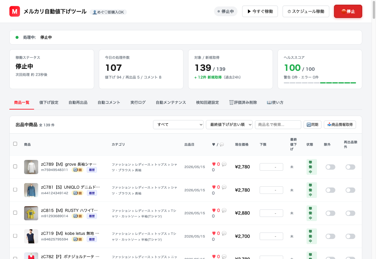
Task: Open the 自動再出品 tab
Action: coord(78,102)
